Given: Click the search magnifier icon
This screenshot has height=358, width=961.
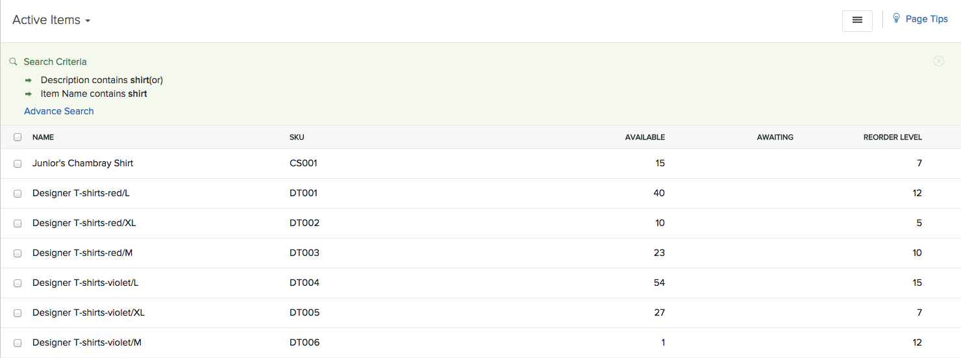Looking at the screenshot, I should coord(13,62).
